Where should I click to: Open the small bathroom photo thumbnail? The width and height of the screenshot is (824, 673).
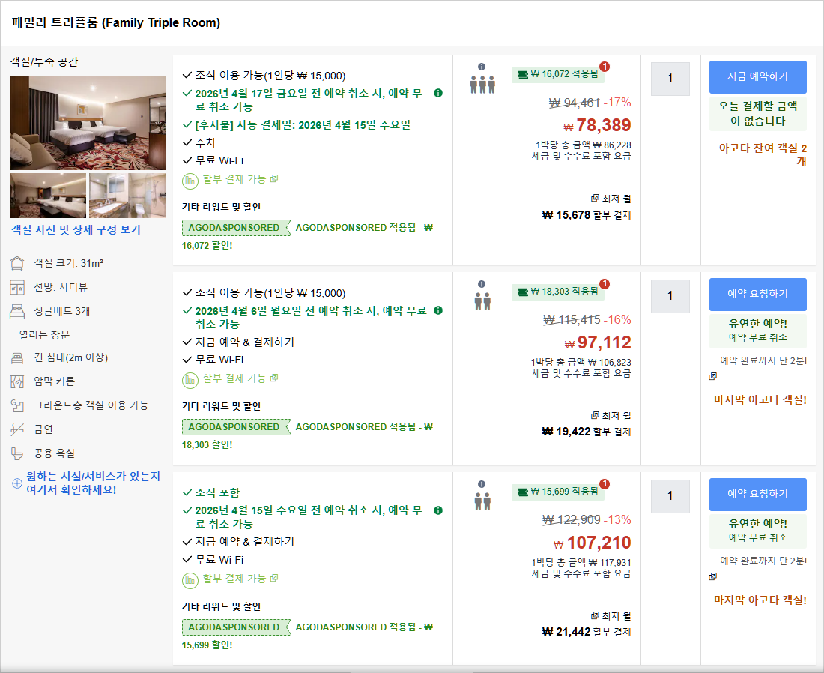(127, 195)
